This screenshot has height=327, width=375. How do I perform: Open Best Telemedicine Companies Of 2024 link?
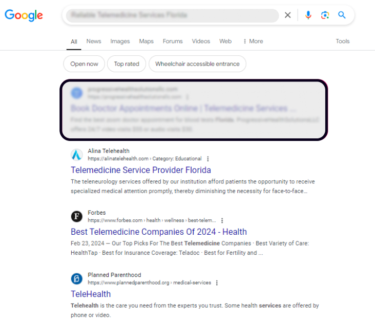[x=159, y=232]
